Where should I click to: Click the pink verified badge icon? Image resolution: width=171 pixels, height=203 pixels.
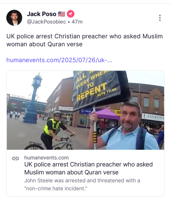point(71,14)
